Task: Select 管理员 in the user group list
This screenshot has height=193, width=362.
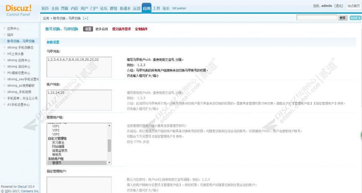Action: (57, 162)
